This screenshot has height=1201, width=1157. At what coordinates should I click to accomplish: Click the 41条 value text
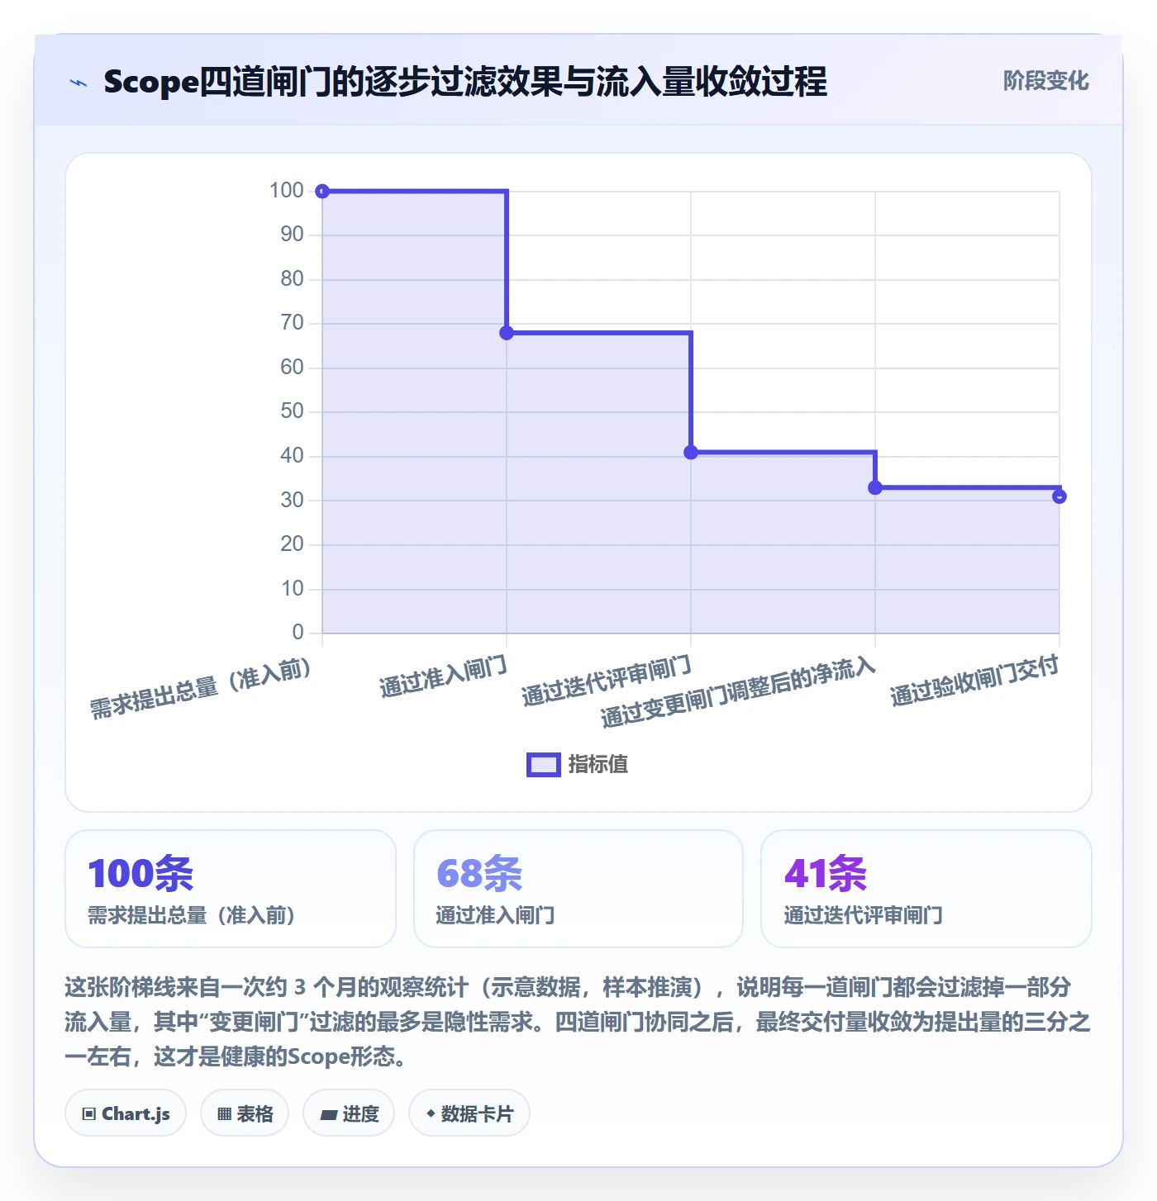click(826, 874)
